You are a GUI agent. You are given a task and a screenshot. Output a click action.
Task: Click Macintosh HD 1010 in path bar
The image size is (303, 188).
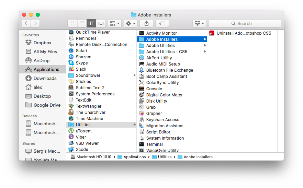pos(93,157)
